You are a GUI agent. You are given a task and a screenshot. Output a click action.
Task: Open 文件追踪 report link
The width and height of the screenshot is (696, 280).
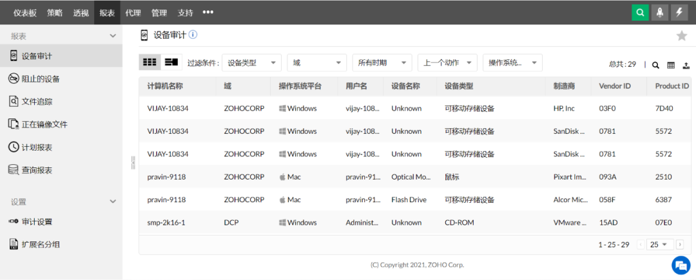(37, 102)
